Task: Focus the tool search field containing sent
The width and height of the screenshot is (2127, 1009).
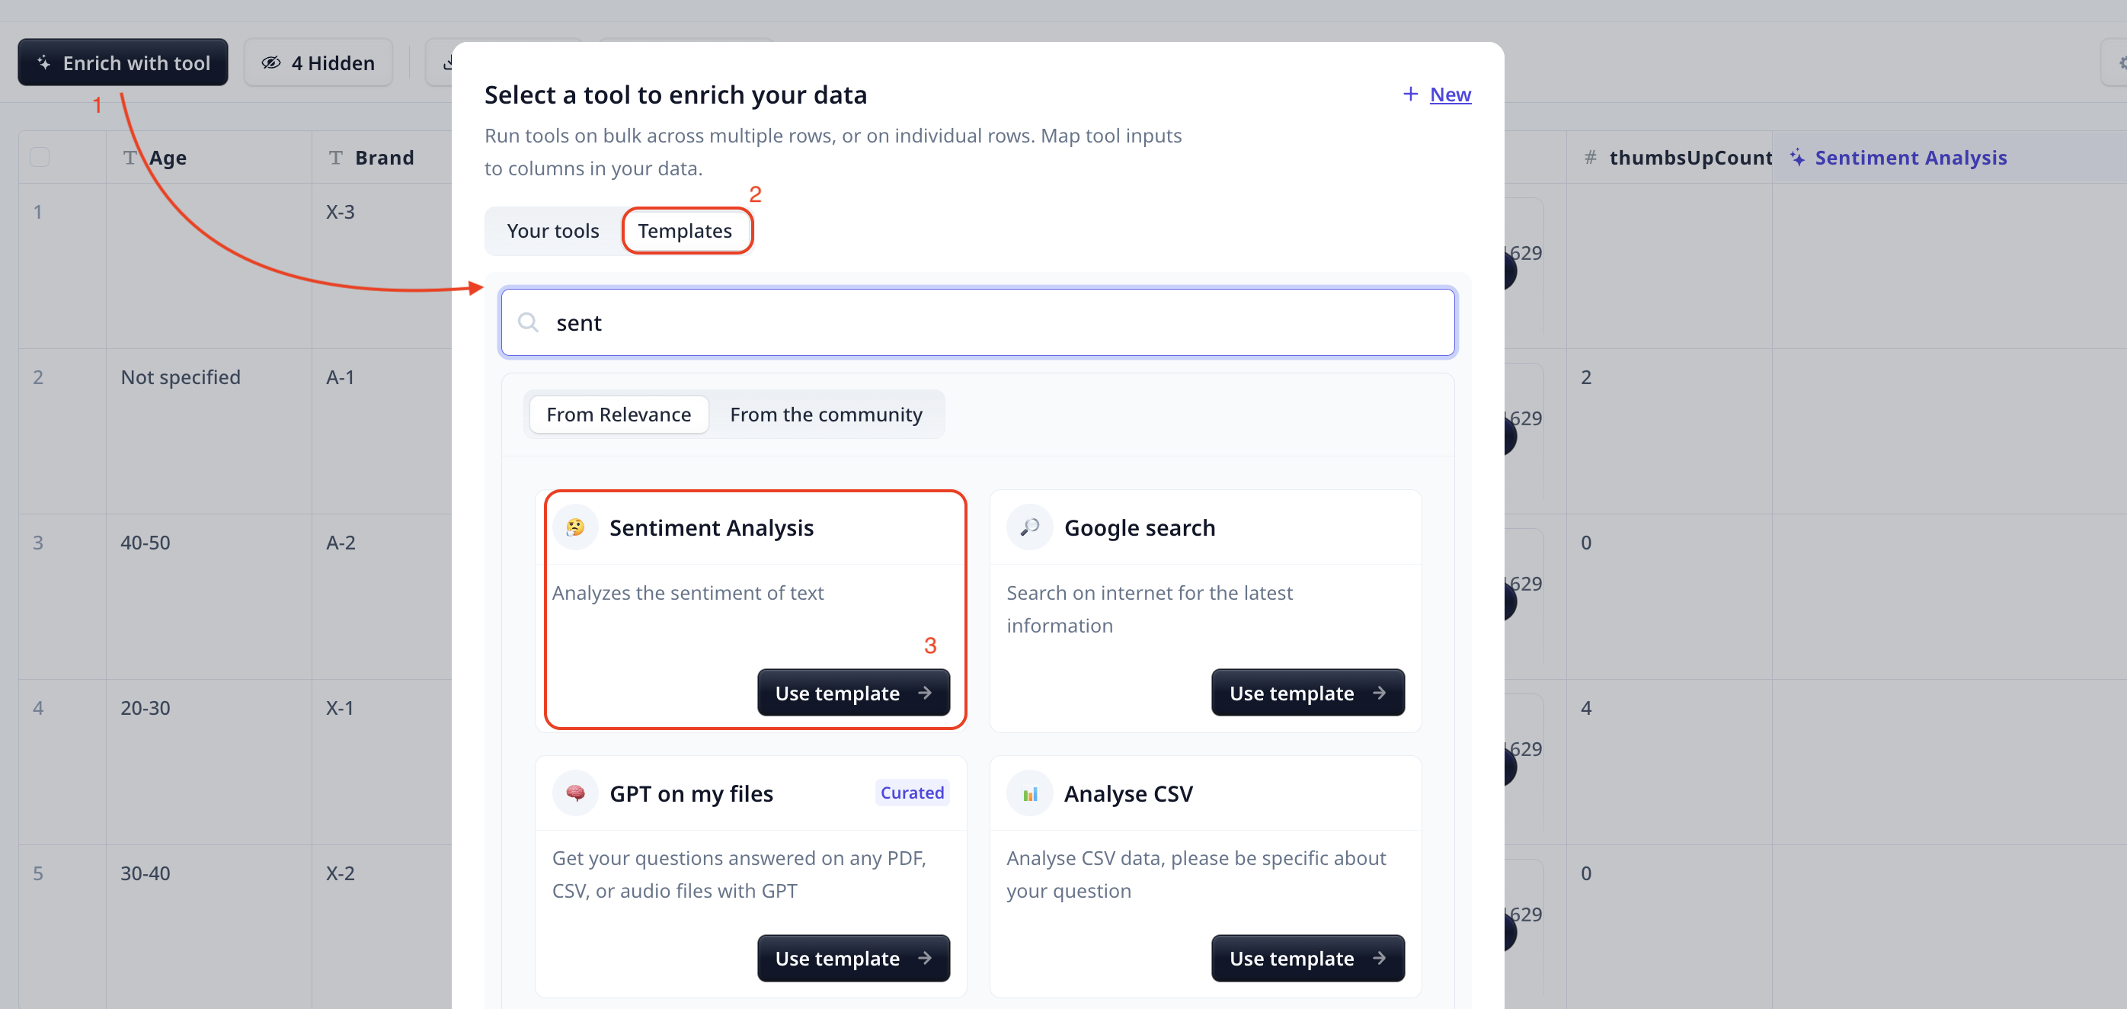Action: pos(977,322)
